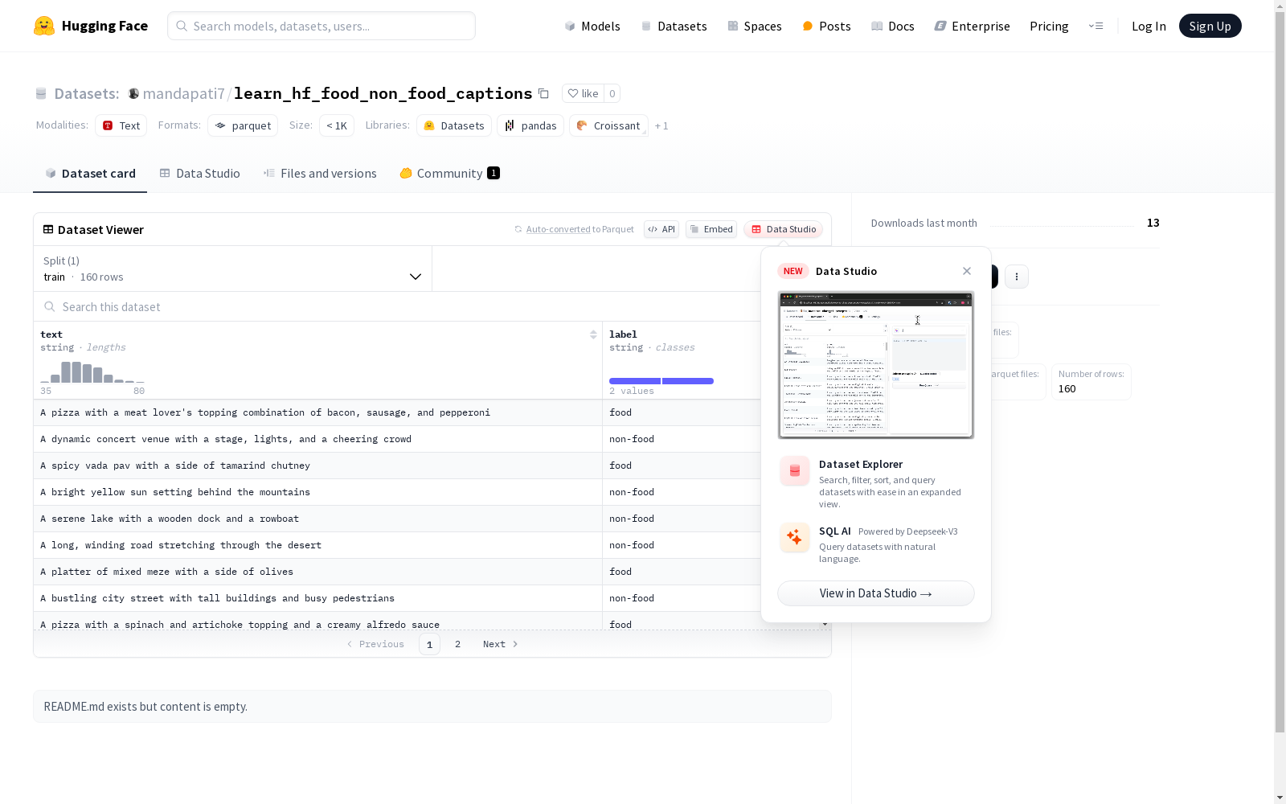The height and width of the screenshot is (804, 1286).
Task: Click the Log In link
Action: tap(1149, 26)
